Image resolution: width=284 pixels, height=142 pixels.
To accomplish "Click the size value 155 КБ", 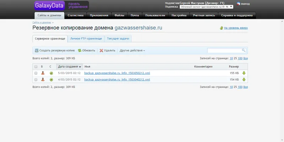I will [x=234, y=73].
